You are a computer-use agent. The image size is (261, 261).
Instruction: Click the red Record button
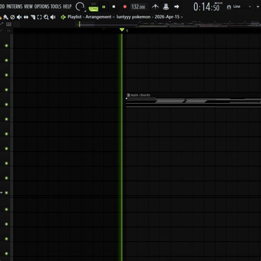pos(125,7)
